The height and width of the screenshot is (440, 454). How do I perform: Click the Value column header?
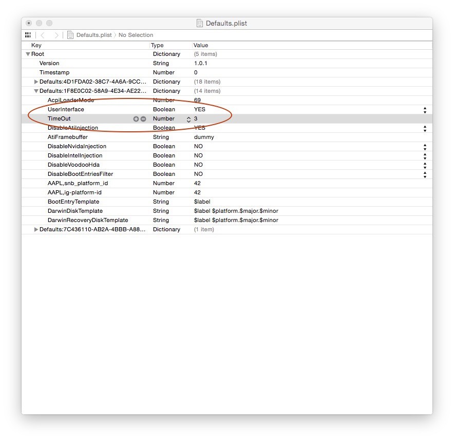tap(201, 45)
